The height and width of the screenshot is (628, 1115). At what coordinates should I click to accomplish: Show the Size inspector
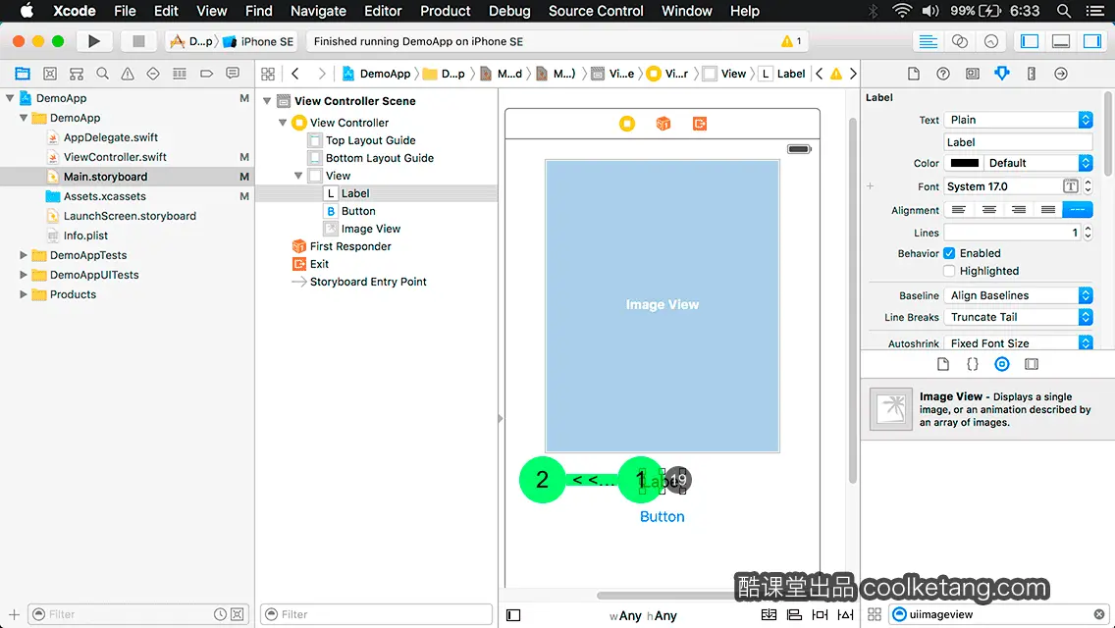click(1032, 74)
